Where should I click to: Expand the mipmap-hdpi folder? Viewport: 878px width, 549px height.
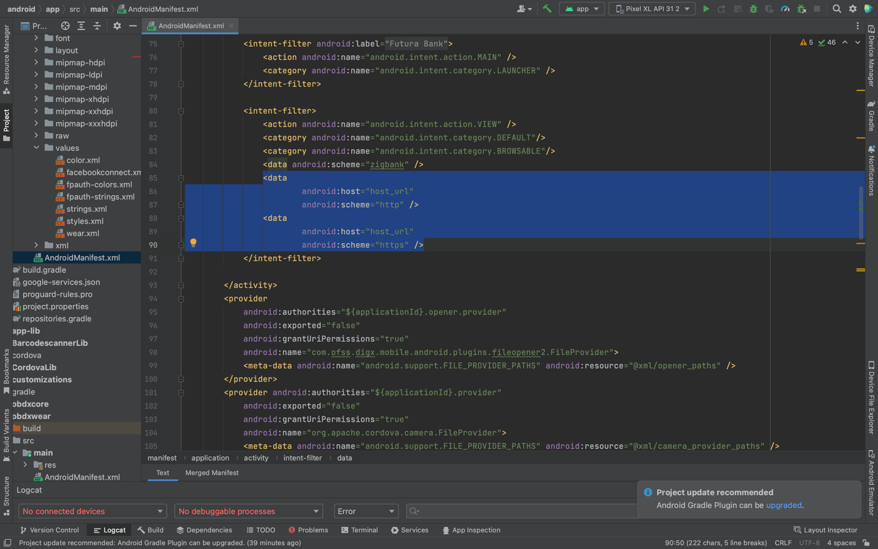point(36,62)
